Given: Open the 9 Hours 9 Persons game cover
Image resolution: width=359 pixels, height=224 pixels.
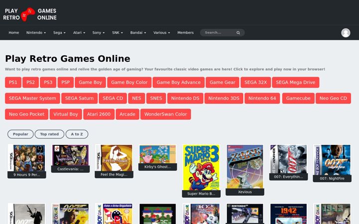Looking at the screenshot, I should tap(26, 158).
